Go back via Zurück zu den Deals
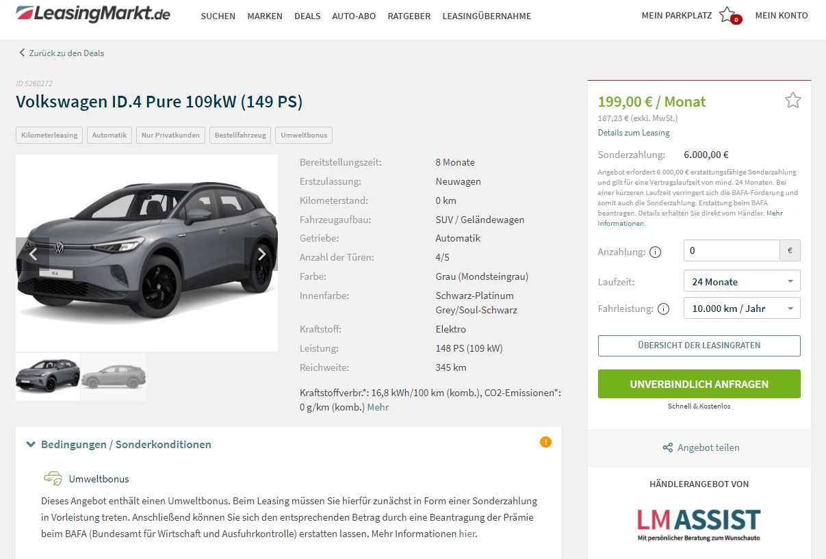The height and width of the screenshot is (559, 826). click(x=61, y=53)
